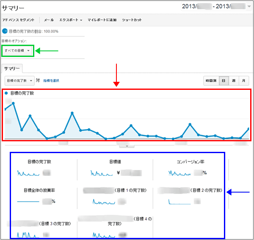The image size is (254, 240).
Task: Click the highest peak data point on graph
Action: click(13, 103)
